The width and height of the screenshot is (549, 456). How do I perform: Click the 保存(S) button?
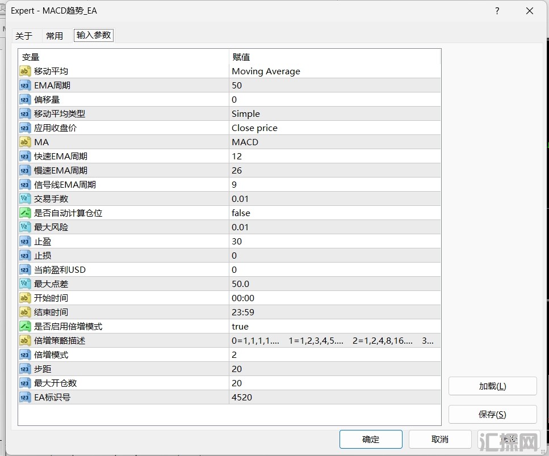492,415
